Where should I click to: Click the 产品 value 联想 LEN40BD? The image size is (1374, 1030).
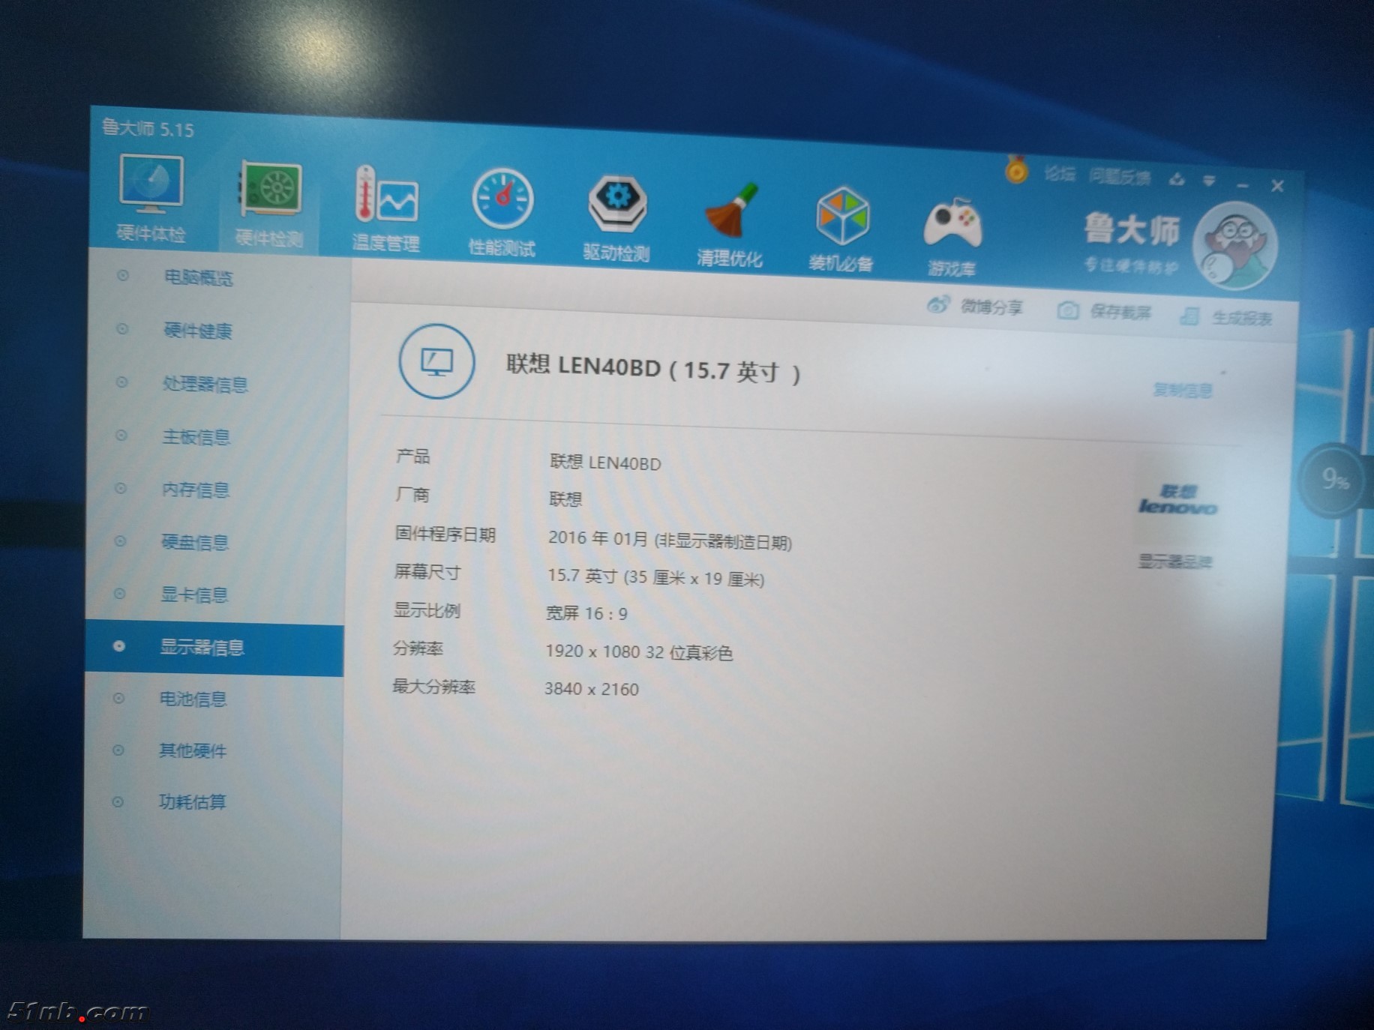[x=605, y=463]
